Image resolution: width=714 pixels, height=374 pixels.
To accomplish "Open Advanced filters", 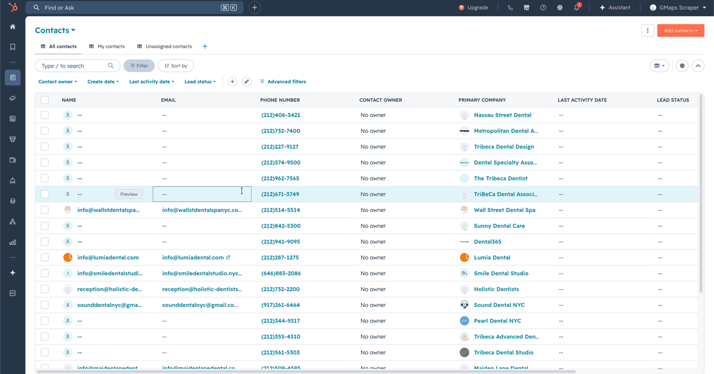I will pyautogui.click(x=283, y=82).
